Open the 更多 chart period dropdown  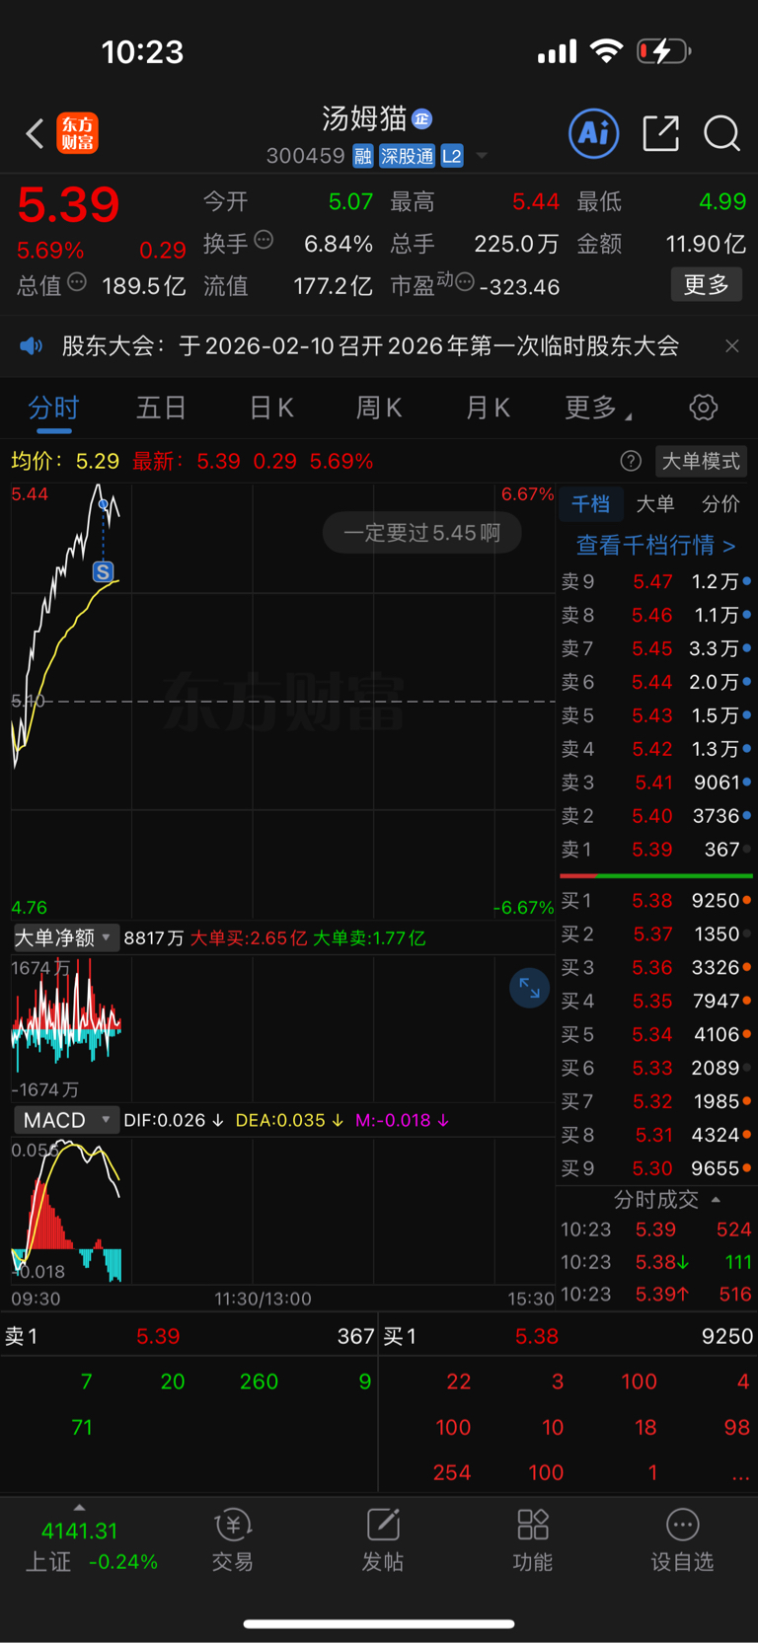[597, 408]
